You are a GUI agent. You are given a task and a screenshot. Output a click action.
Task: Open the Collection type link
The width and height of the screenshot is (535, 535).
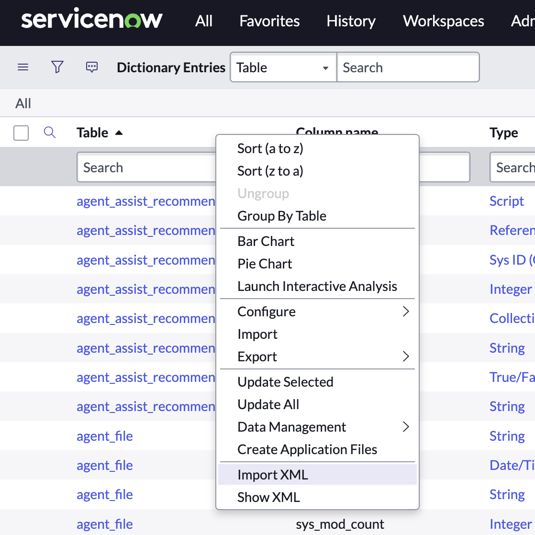512,318
